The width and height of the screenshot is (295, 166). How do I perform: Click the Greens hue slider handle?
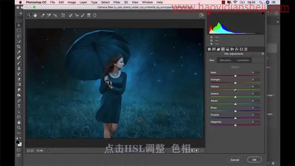tap(235, 97)
